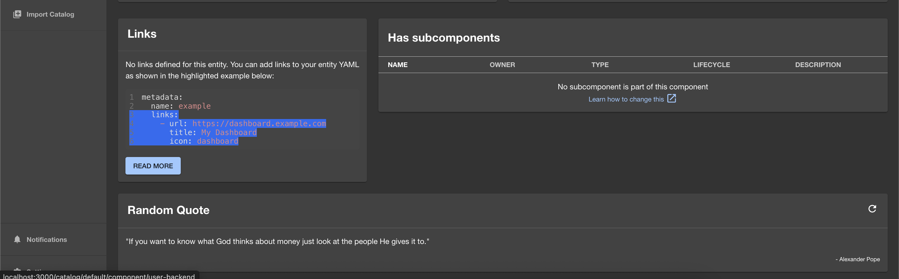The width and height of the screenshot is (899, 279).
Task: Click the Links card heading
Action: click(142, 34)
